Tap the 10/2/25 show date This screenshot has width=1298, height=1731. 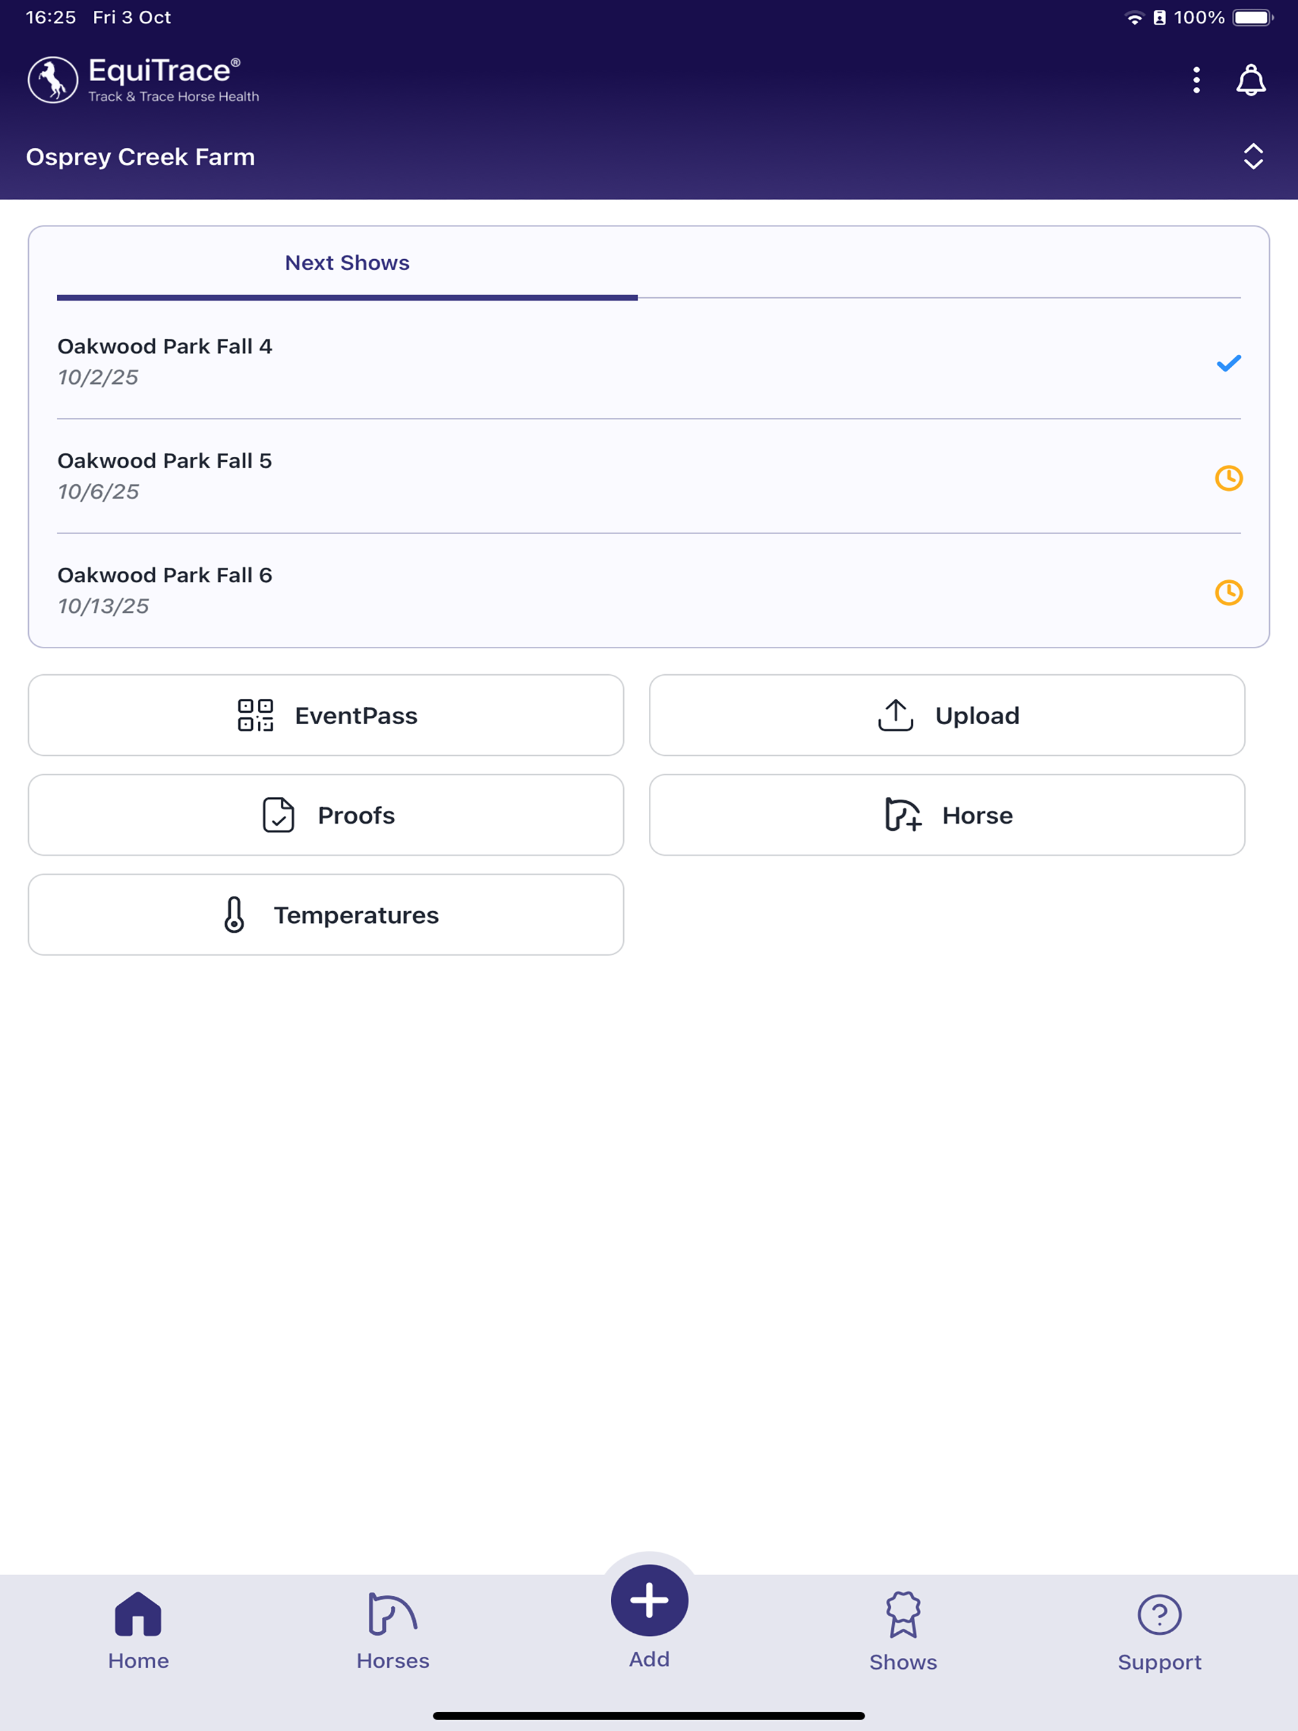tap(98, 377)
